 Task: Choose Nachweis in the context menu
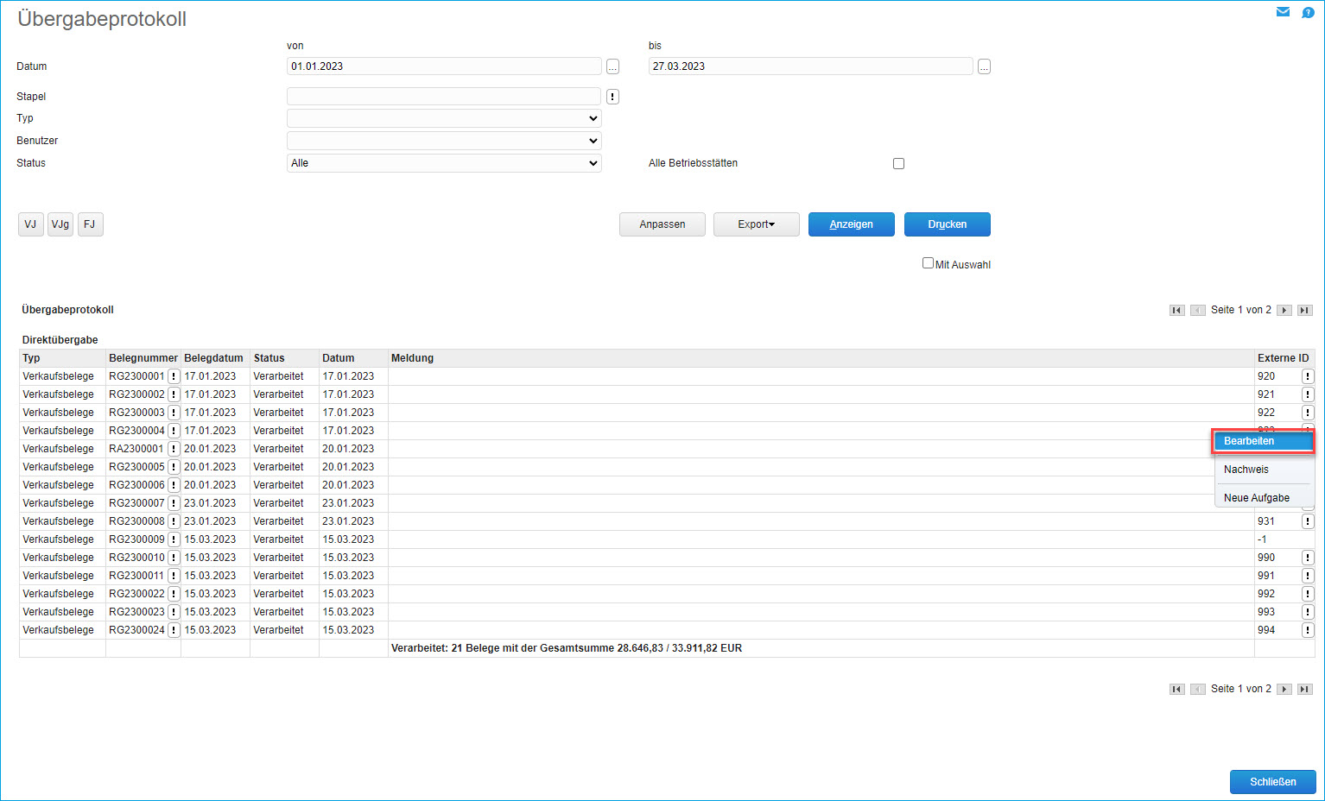point(1246,470)
